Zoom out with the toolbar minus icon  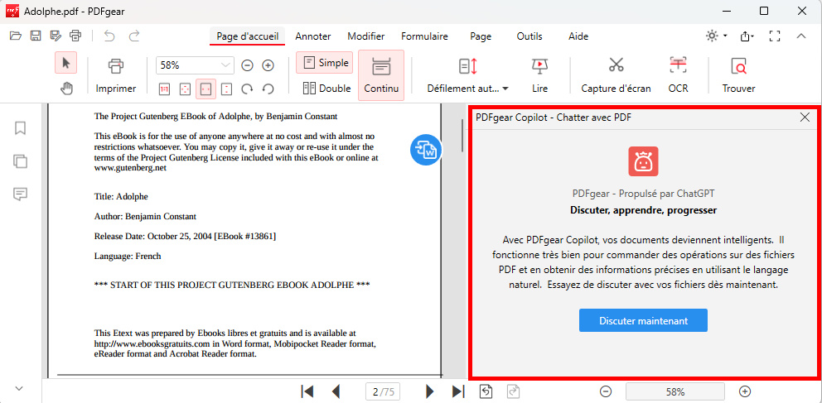[248, 65]
